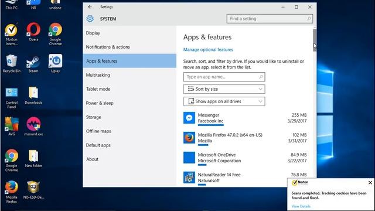Open the Downloads folder on desktop

pos(33,96)
